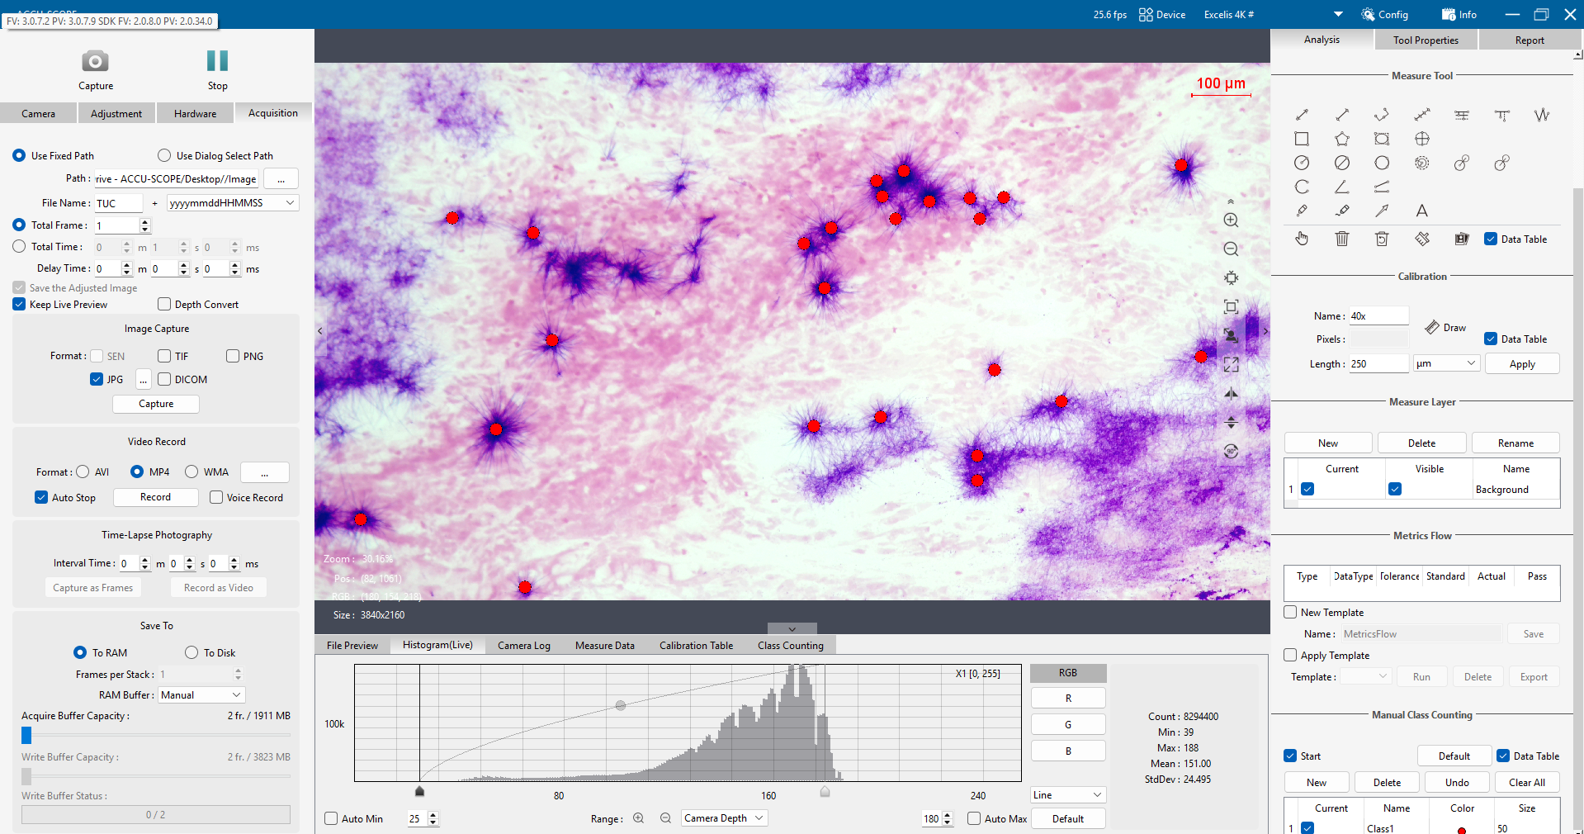Choose the angle measurement tool
The width and height of the screenshot is (1584, 834).
[1342, 187]
